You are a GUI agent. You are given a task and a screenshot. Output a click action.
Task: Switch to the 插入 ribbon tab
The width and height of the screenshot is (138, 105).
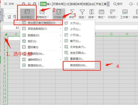pos(49,4)
